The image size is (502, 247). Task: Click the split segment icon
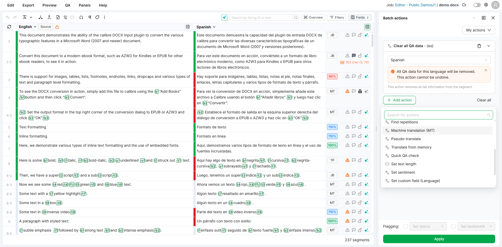click(41, 17)
